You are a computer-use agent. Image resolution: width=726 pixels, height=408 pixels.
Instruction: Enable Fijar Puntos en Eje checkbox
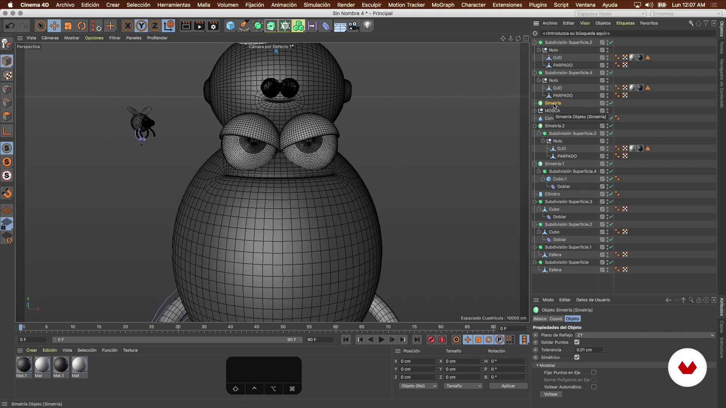594,372
